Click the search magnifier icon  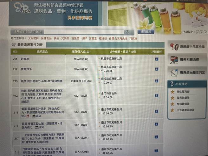pyautogui.click(x=127, y=32)
